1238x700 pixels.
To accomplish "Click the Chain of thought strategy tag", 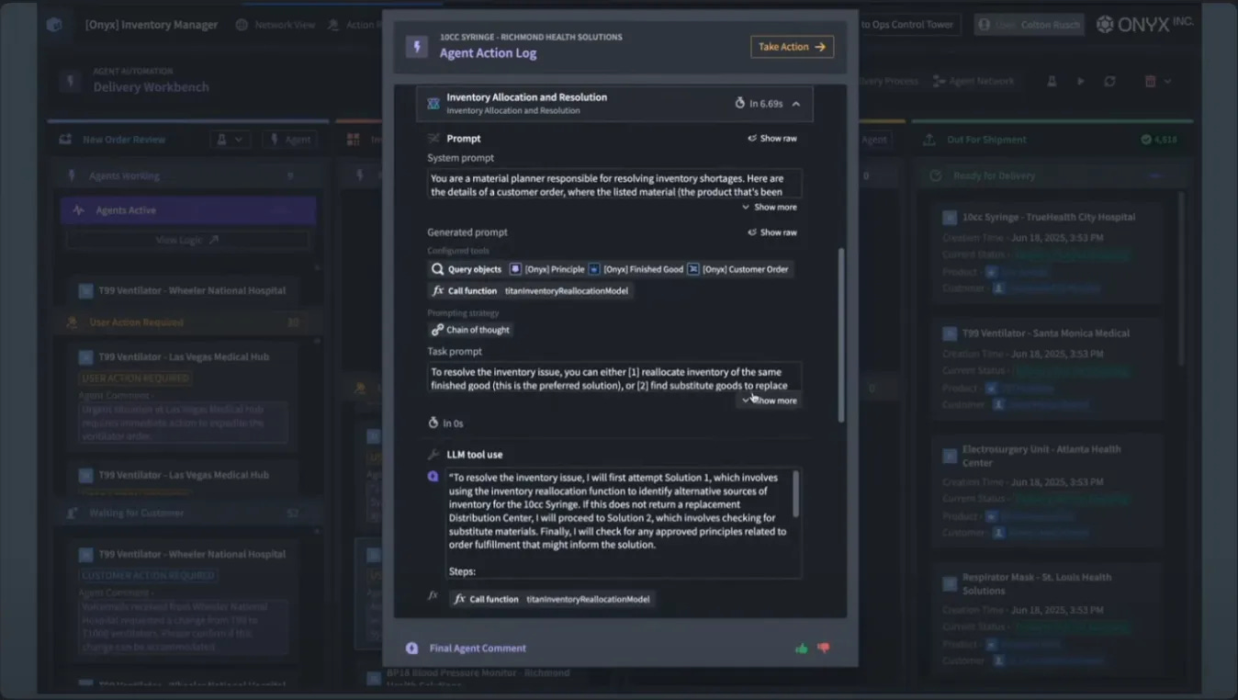I will [x=470, y=330].
